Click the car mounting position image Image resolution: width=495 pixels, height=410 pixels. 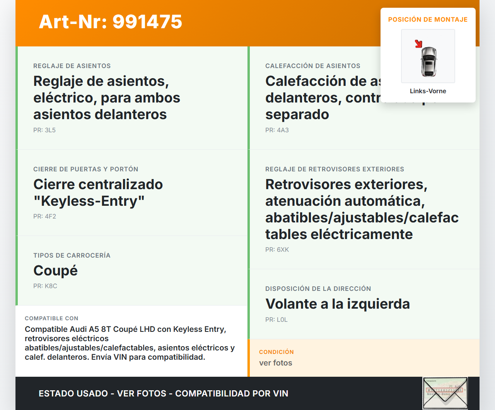[428, 56]
